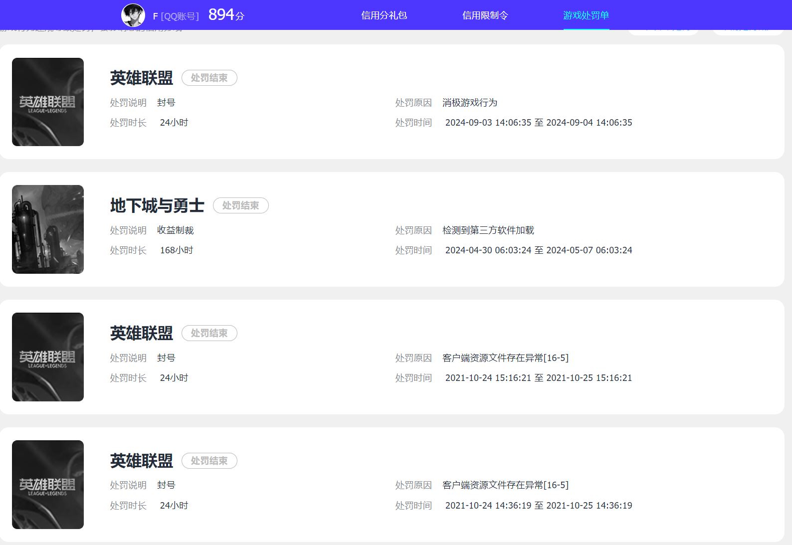Viewport: 792px width, 545px height.
Task: Click 英雄联盟 cover image of the 15:16:21 ban
Action: tap(48, 357)
